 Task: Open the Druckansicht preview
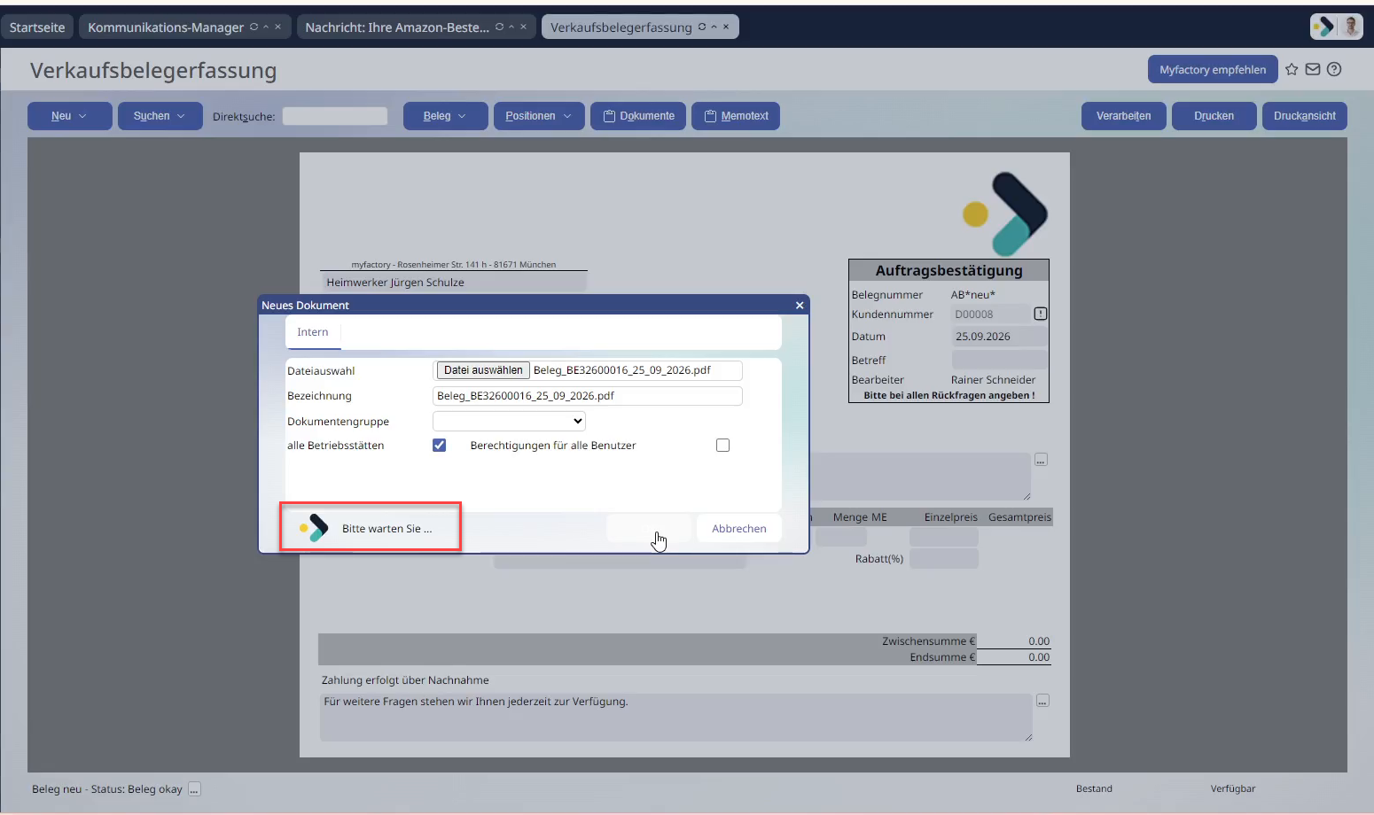pyautogui.click(x=1305, y=116)
